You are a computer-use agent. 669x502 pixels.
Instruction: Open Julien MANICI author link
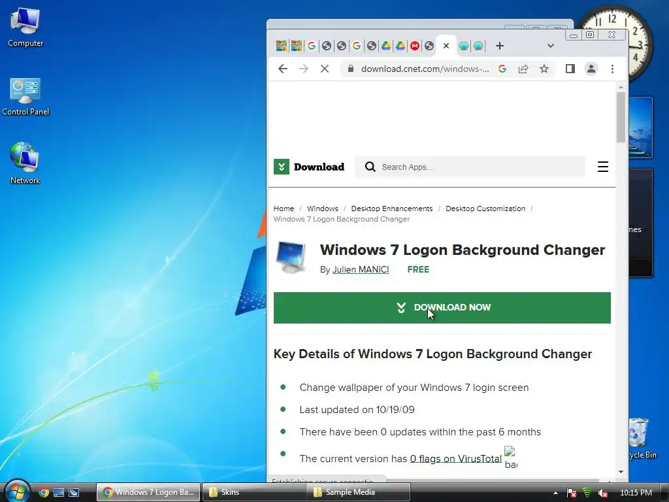[x=361, y=269]
